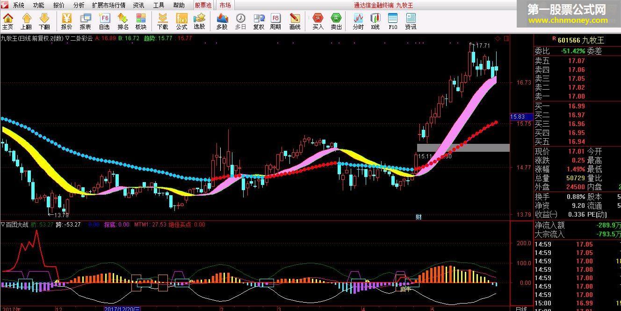Switch to K线 candlestick chart icon
Image resolution: width=621 pixels, height=311 pixels.
click(375, 21)
